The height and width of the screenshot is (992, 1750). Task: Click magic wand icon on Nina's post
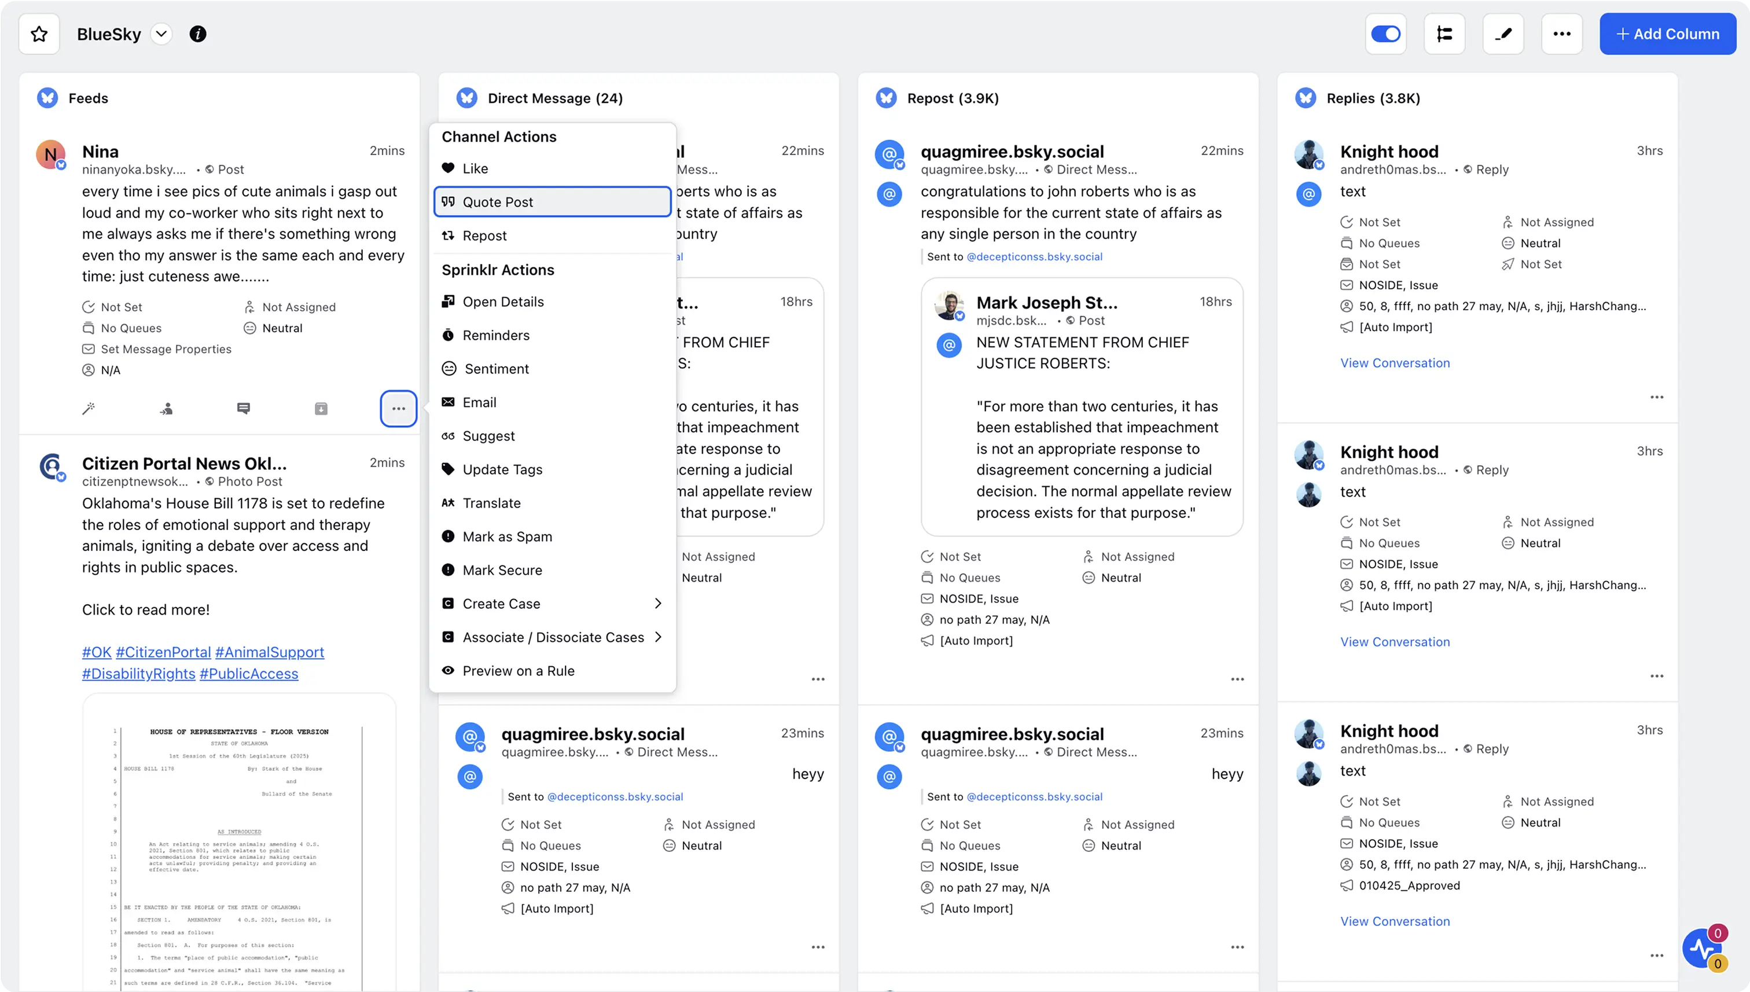tap(89, 409)
